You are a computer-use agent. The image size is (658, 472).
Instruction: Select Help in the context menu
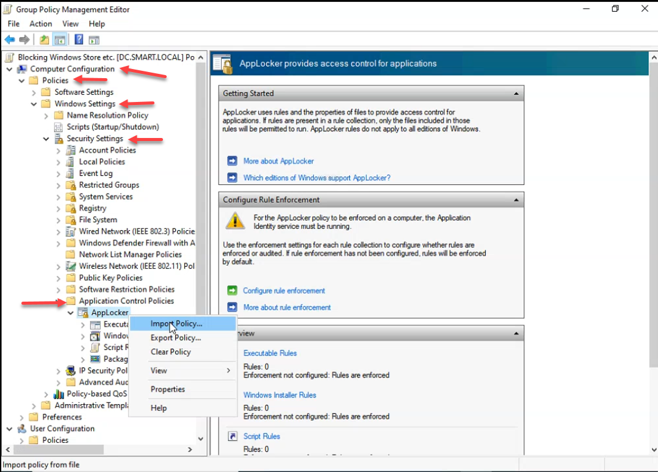(x=183, y=408)
